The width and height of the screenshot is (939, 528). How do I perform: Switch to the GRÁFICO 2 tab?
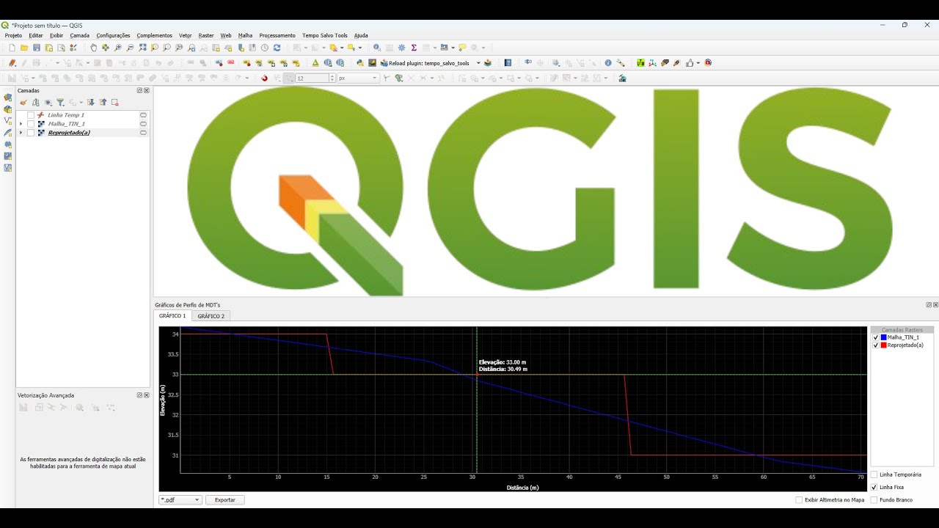[211, 315]
